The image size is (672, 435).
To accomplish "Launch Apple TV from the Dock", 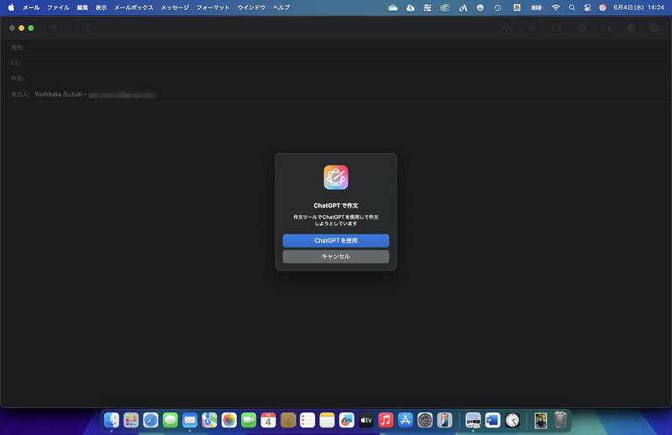I will (366, 420).
